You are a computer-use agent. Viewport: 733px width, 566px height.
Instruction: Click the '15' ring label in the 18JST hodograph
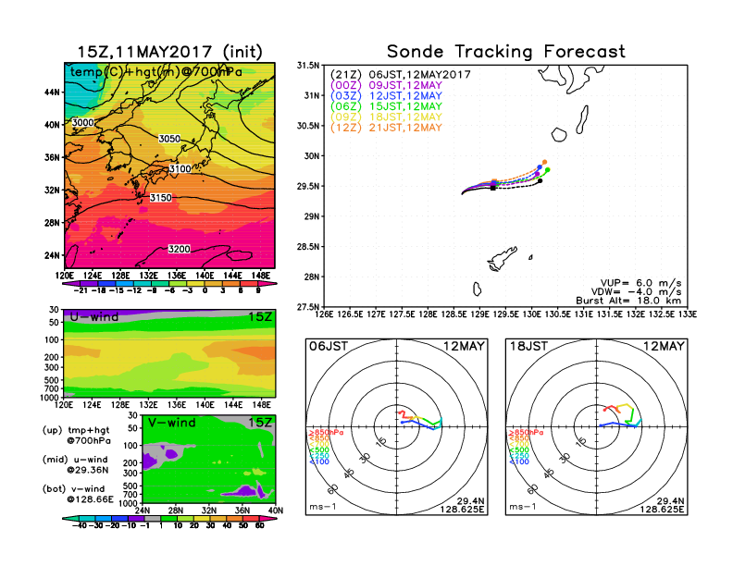581,441
